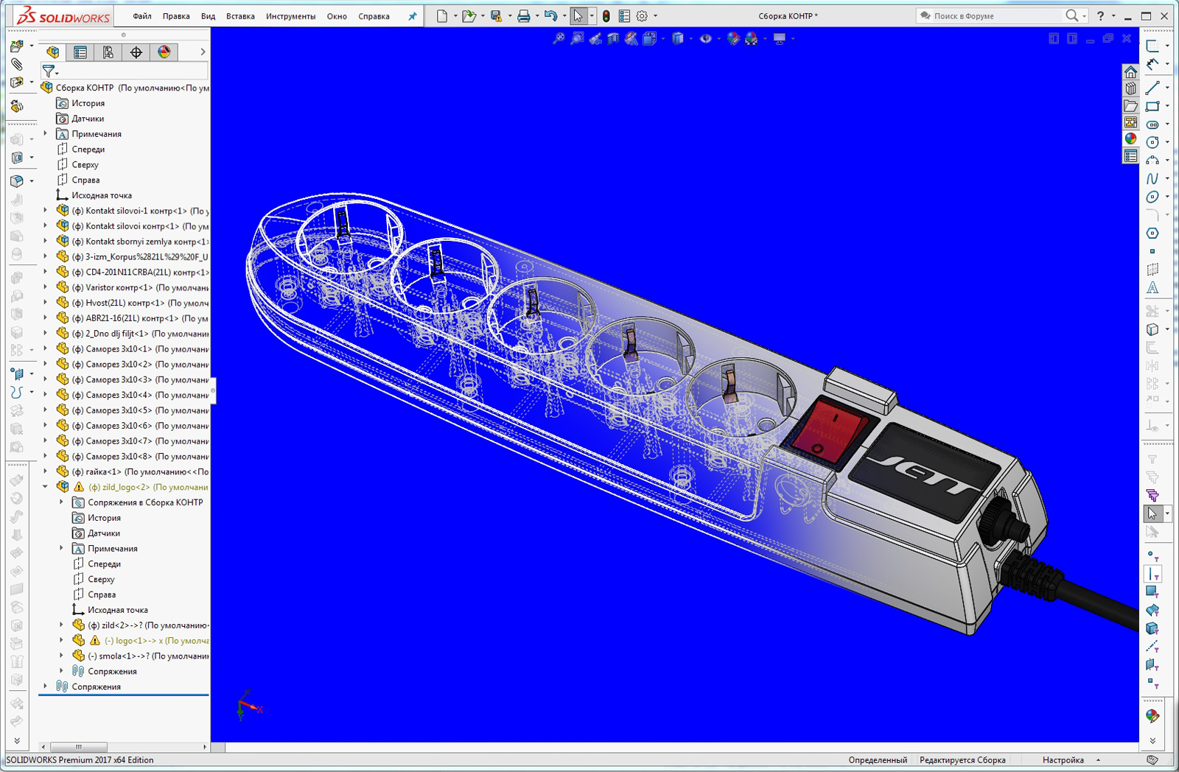Screen dimensions: 1179x772
Task: Pin the menu bar with the pushpin
Action: [x=412, y=15]
